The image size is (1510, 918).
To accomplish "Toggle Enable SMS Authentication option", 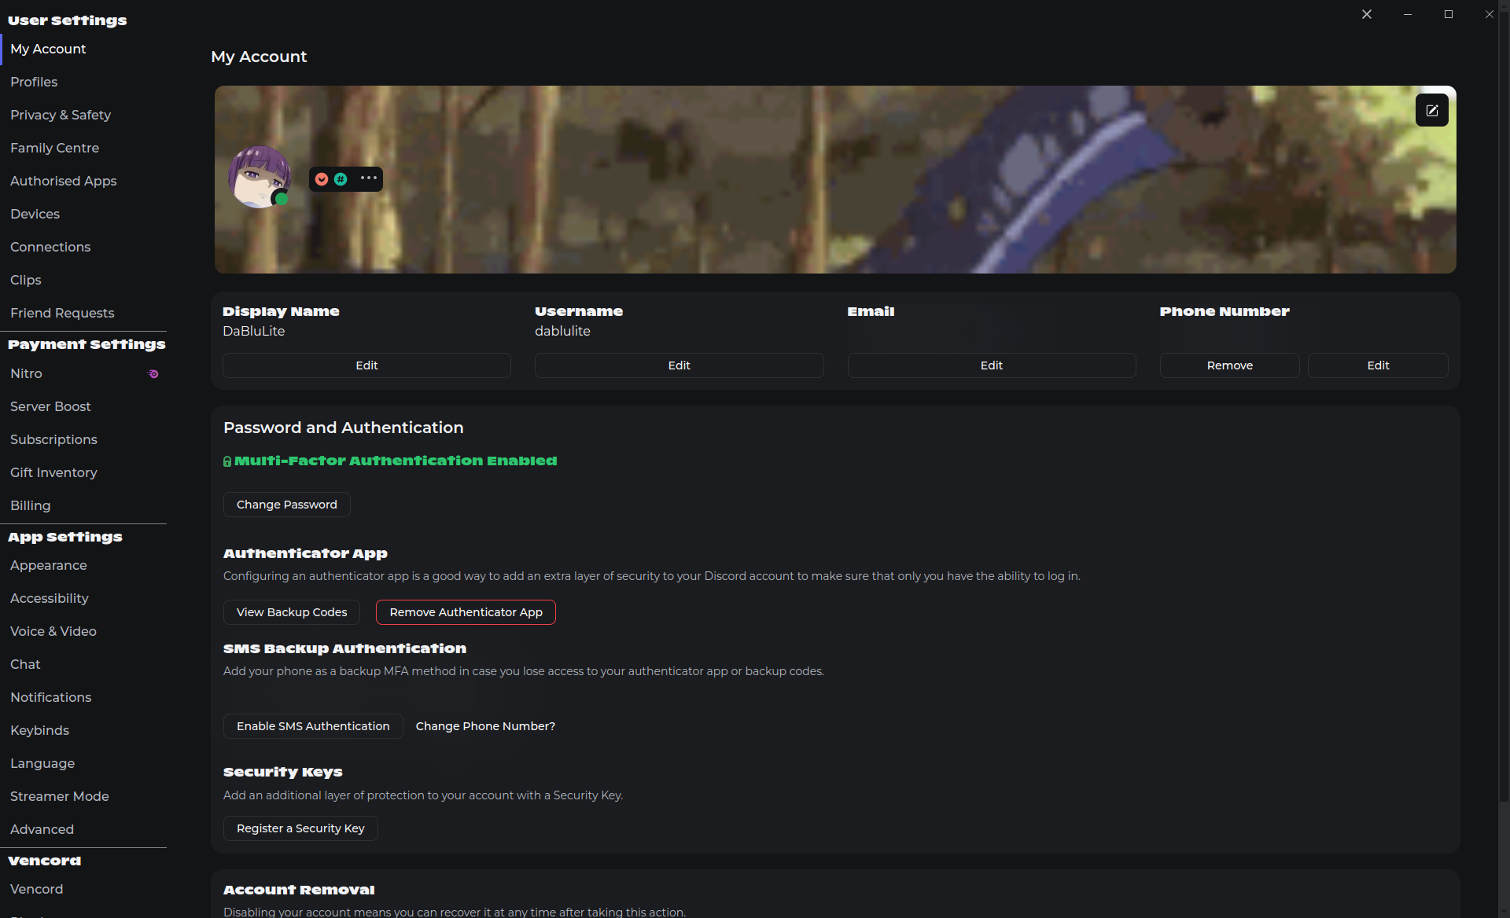I will pyautogui.click(x=313, y=725).
